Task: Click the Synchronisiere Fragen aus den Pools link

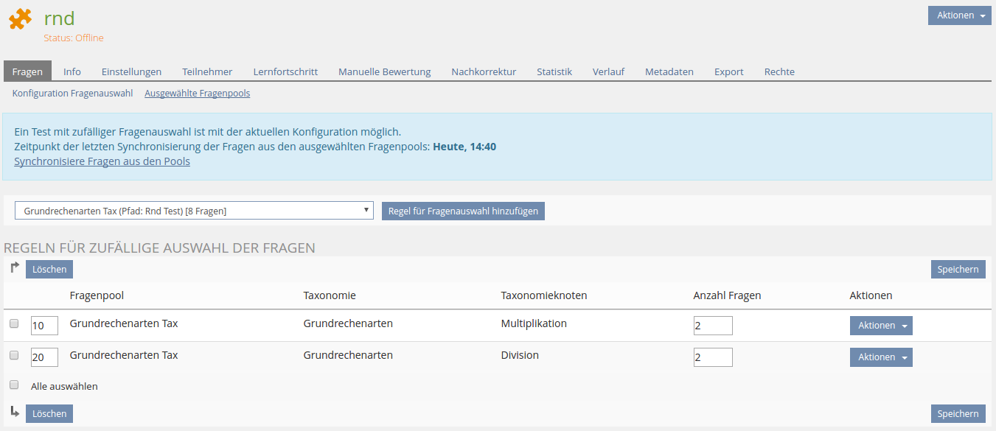Action: (x=102, y=161)
